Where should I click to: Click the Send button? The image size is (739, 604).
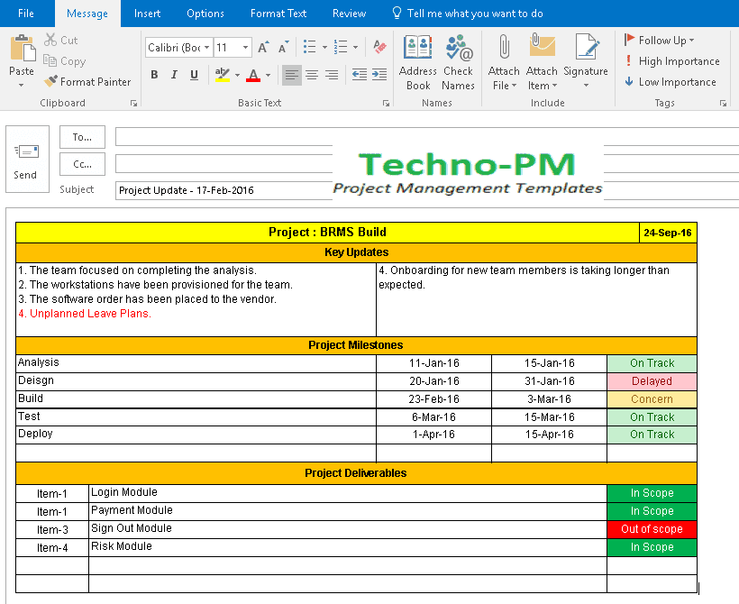pos(26,160)
